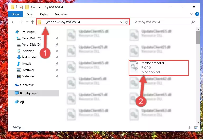The image size is (203, 139).
Task: Click the New folder icon in title bar
Action: 27,7
